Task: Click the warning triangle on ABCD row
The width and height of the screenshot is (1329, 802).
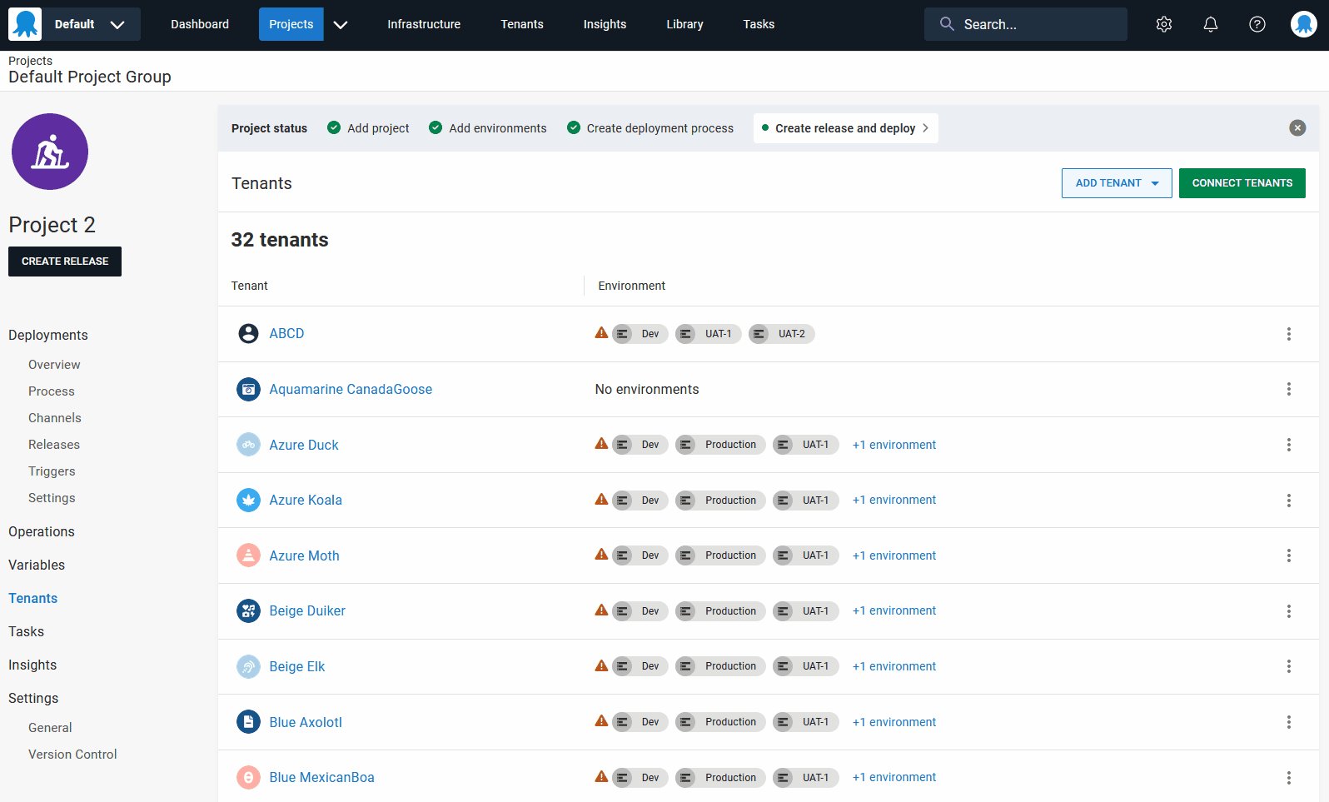Action: tap(601, 332)
